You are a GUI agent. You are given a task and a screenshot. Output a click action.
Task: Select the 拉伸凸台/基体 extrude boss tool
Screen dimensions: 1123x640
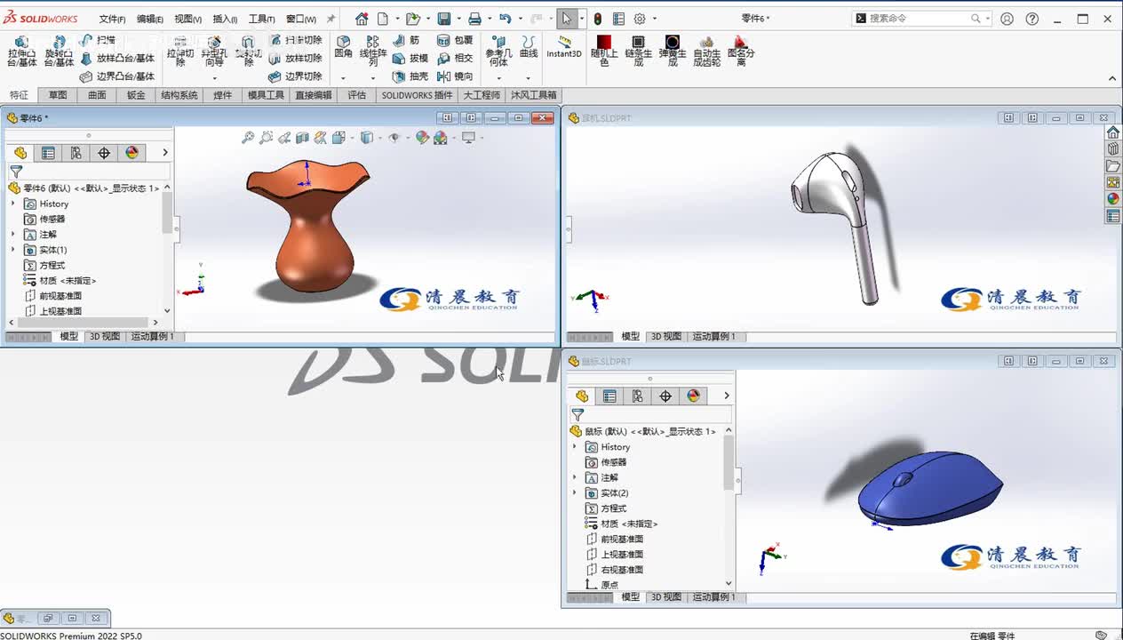point(22,52)
